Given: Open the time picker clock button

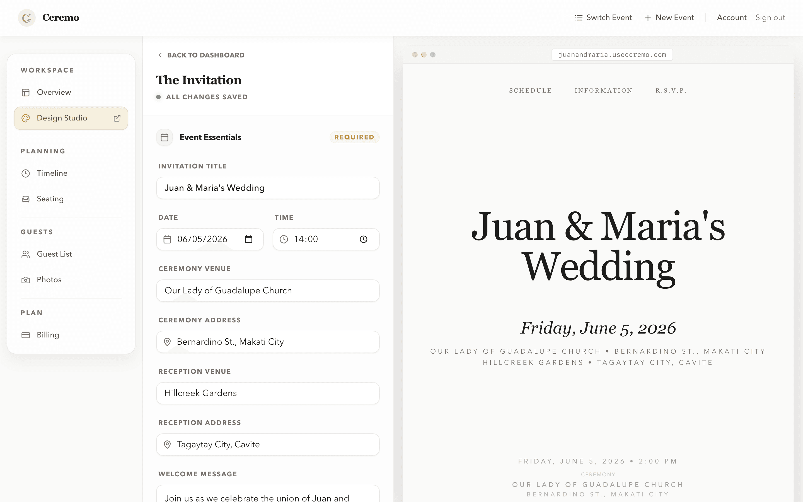Looking at the screenshot, I should coord(364,239).
